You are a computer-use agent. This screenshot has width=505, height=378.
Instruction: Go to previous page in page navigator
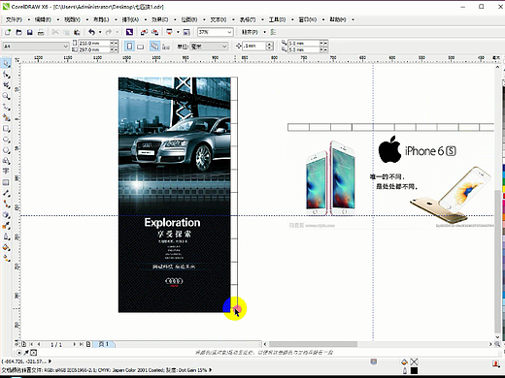(x=39, y=344)
